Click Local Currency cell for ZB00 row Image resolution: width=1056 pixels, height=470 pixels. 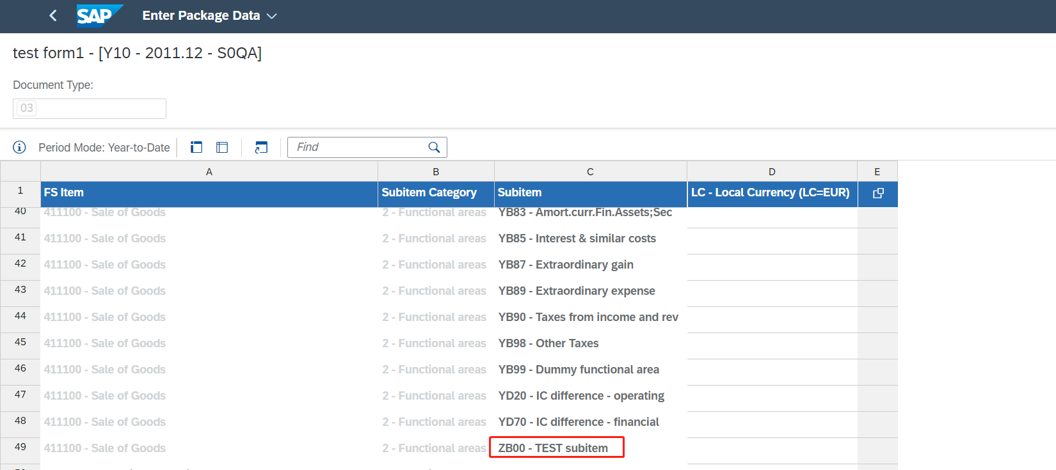772,450
